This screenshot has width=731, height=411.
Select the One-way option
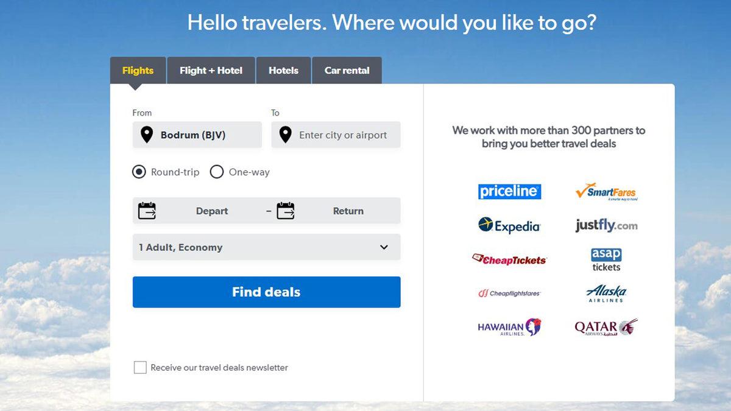(x=217, y=172)
